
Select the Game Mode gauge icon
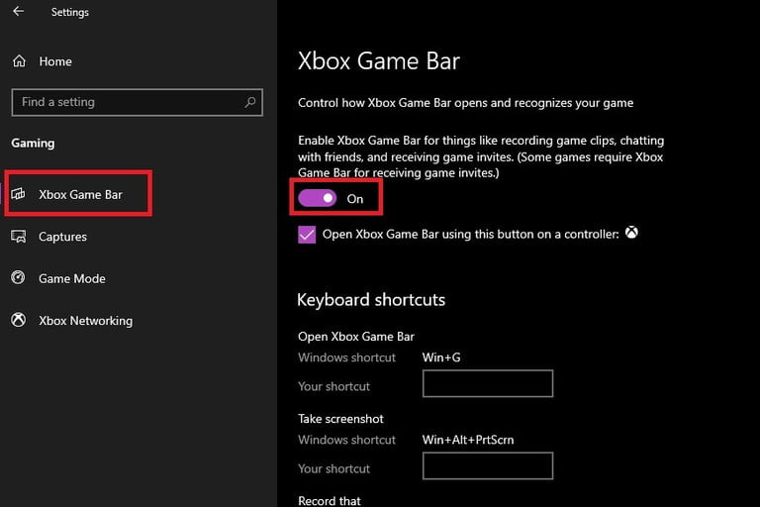[x=19, y=278]
